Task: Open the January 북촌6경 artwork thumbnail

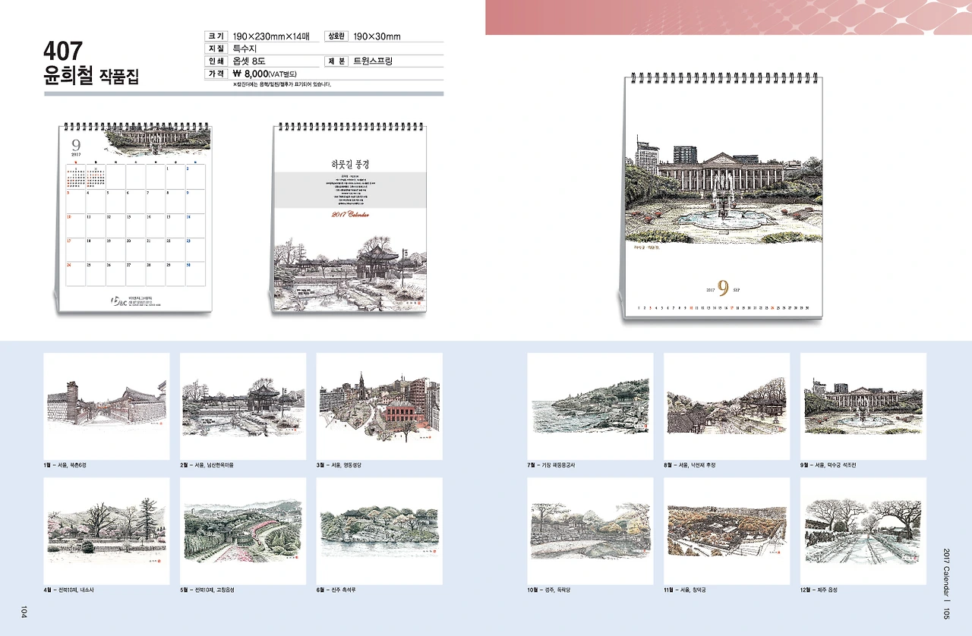Action: point(106,406)
